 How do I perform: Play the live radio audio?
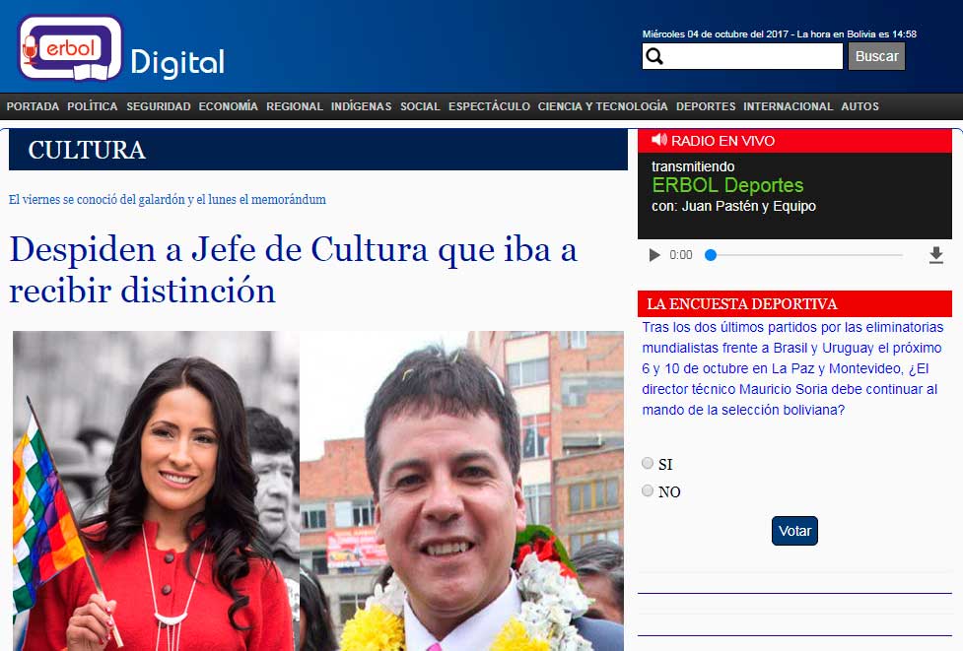click(x=654, y=255)
